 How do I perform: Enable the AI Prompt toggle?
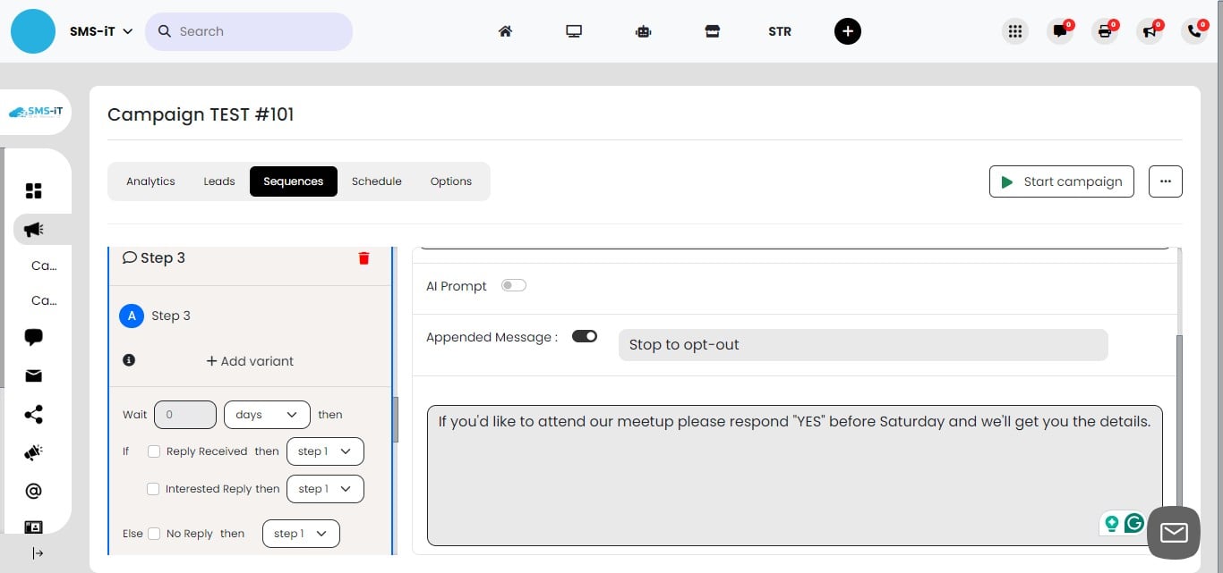[x=514, y=284]
